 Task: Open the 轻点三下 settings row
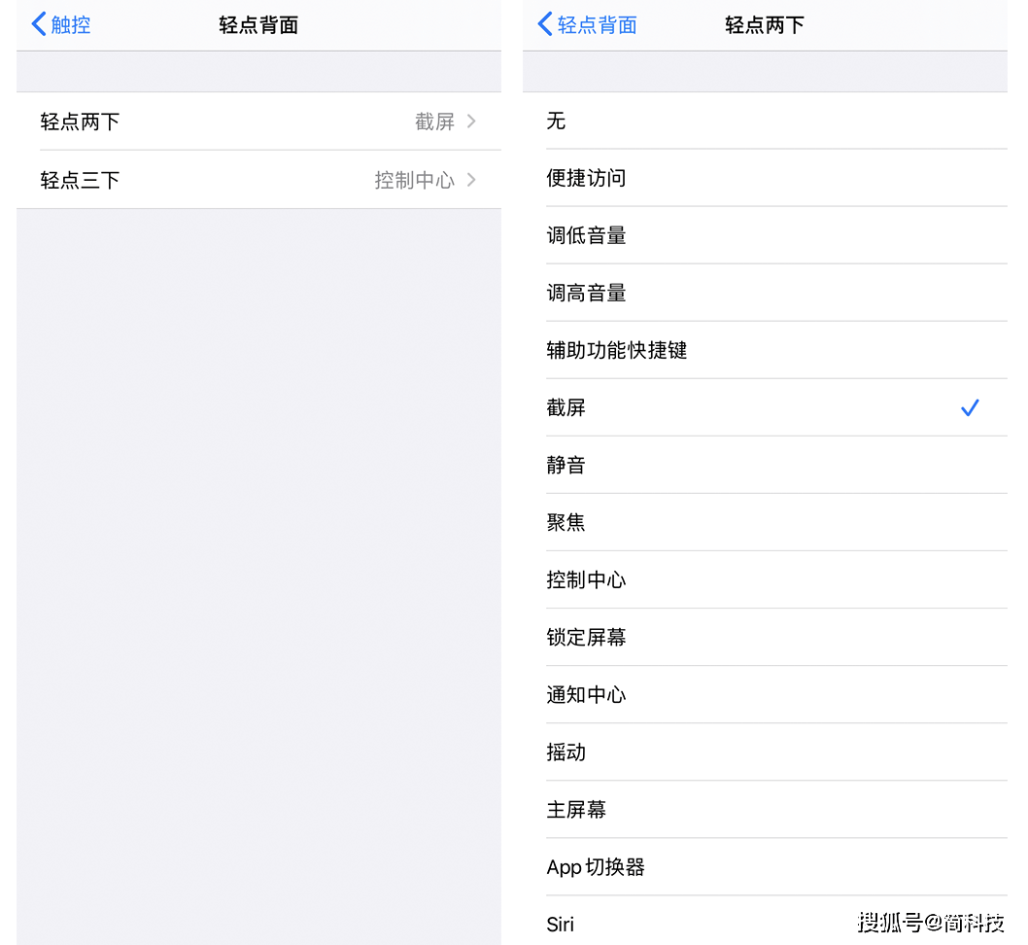point(259,179)
